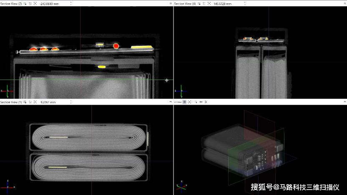Click the Section View (X) save image icon

pyautogui.click(x=199, y=3)
